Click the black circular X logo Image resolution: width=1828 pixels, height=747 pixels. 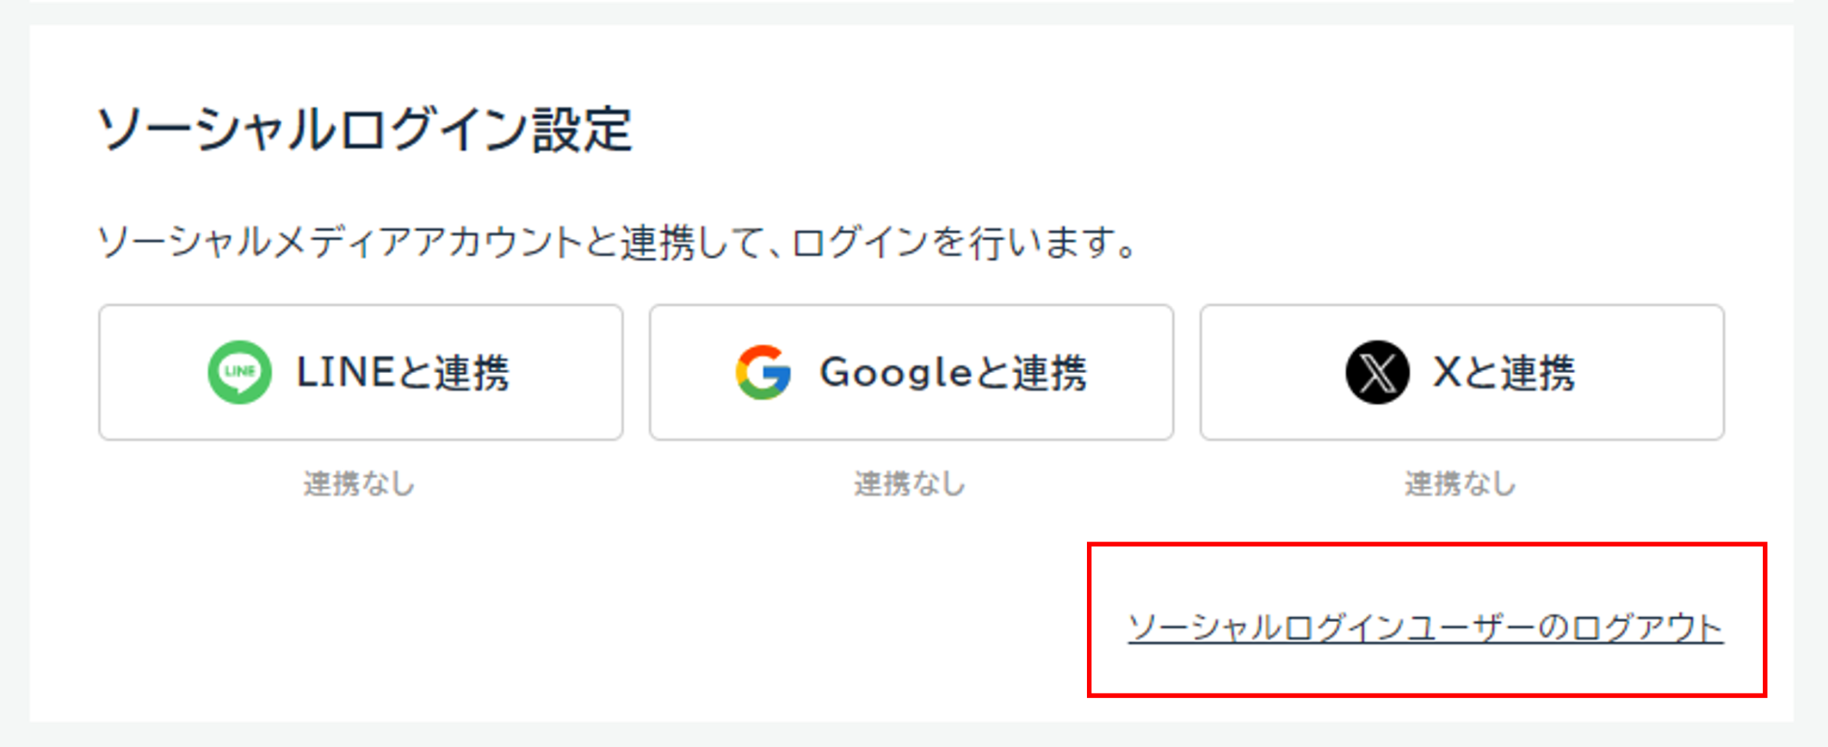pos(1377,372)
